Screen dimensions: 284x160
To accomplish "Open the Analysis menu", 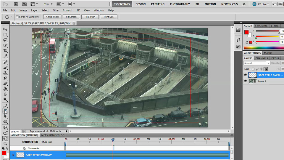I will point(67,10).
